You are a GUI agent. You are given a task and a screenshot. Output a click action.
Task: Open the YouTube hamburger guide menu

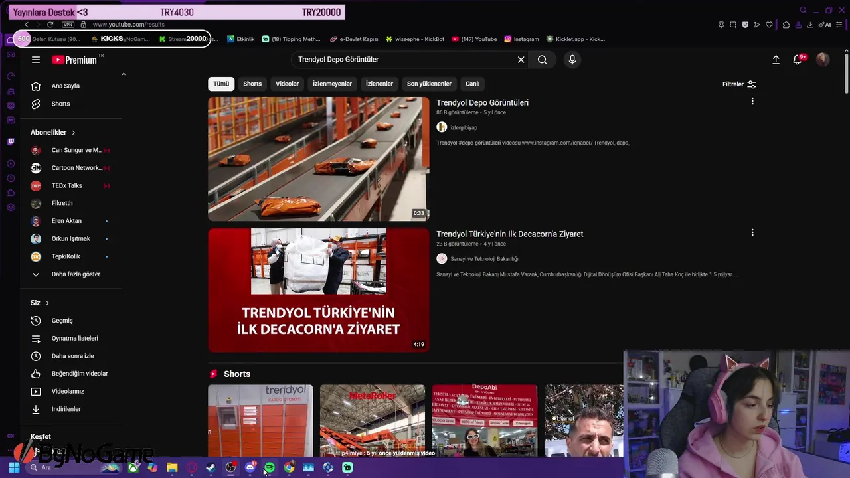pos(36,60)
